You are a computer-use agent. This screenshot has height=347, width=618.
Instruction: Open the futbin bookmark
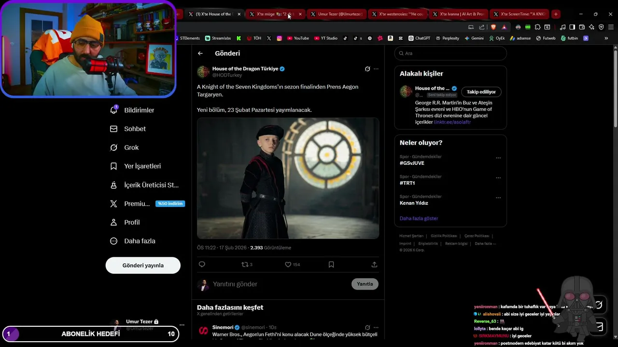coord(569,38)
